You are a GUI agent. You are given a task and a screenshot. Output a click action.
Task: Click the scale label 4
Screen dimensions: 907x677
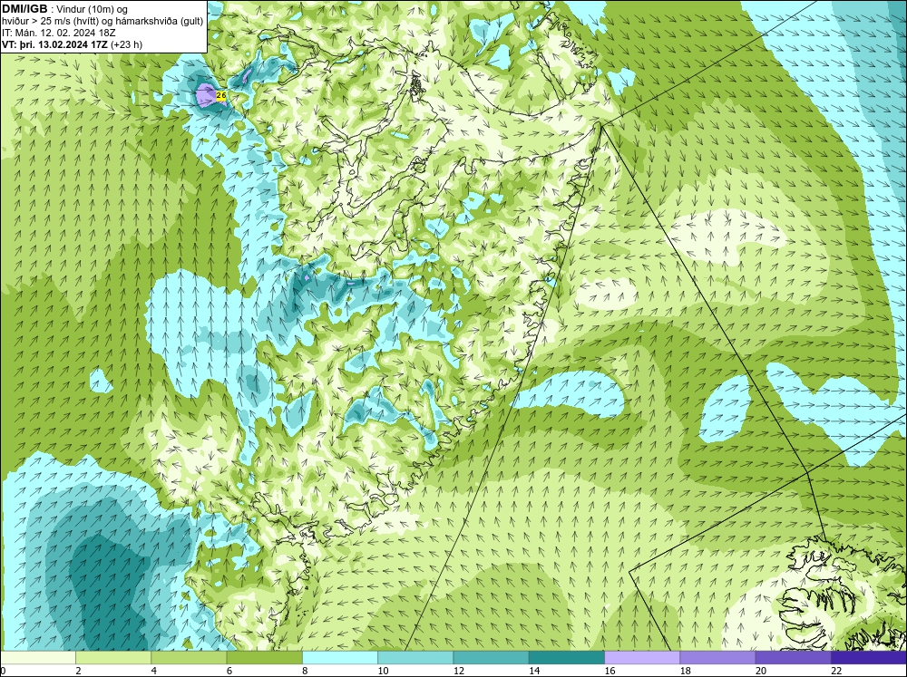154,671
